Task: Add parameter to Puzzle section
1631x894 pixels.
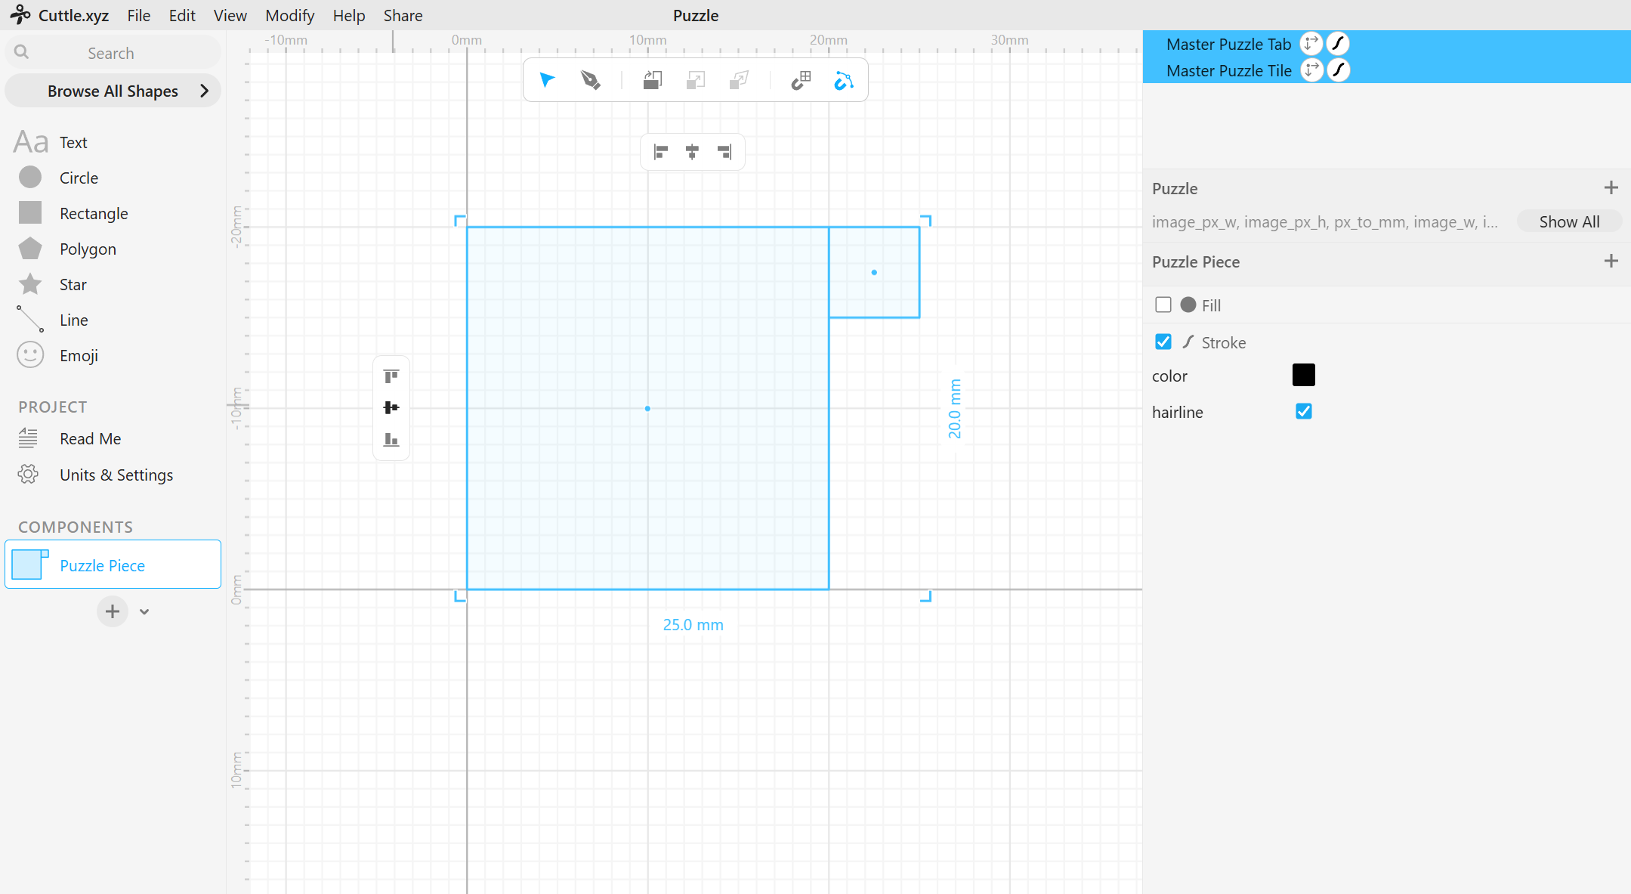Action: coord(1611,187)
